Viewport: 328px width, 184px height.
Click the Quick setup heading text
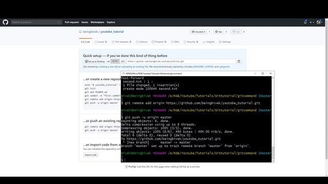[x=125, y=56]
